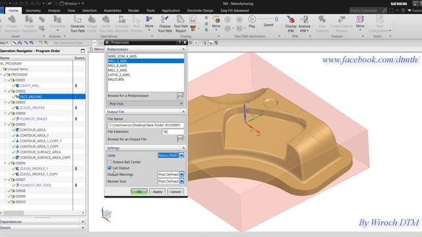Click the Postprocess dialog settings gear icon

pos(107,42)
